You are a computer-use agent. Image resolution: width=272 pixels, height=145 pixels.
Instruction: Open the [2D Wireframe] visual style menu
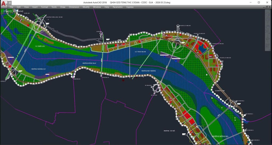tap(16, 11)
